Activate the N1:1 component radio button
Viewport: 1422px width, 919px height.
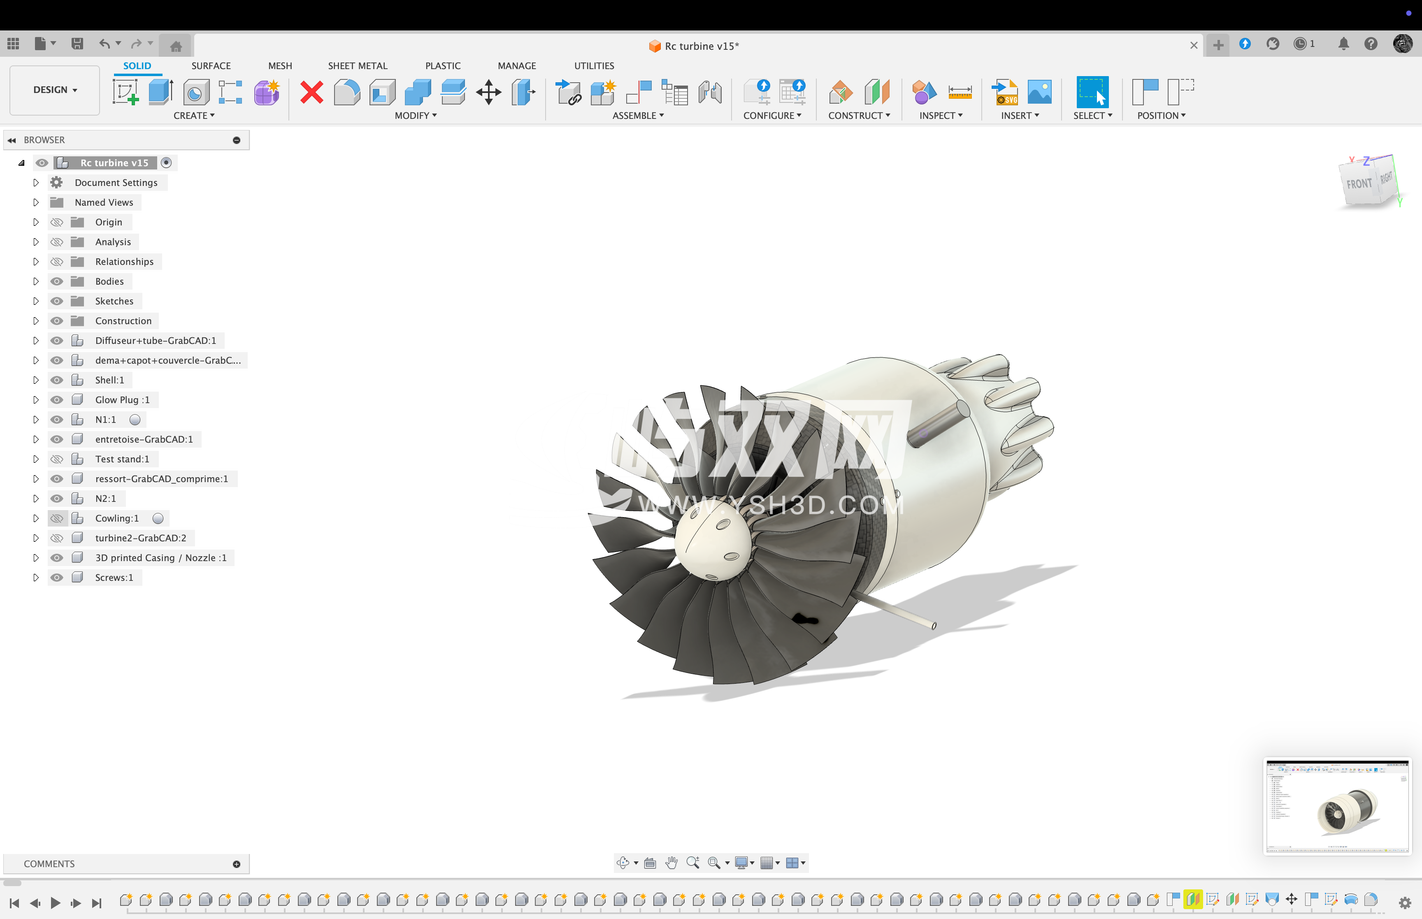135,420
